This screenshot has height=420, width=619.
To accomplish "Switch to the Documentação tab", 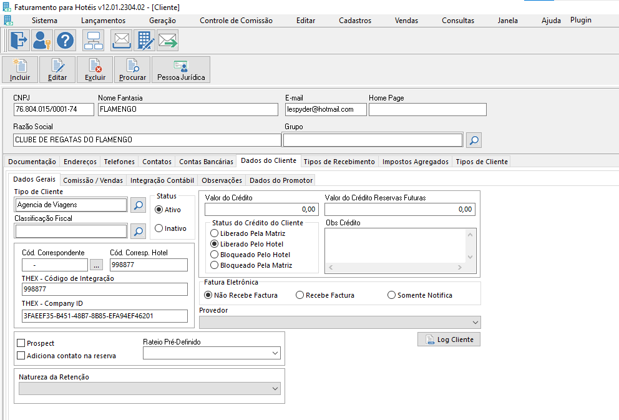I will pos(32,162).
